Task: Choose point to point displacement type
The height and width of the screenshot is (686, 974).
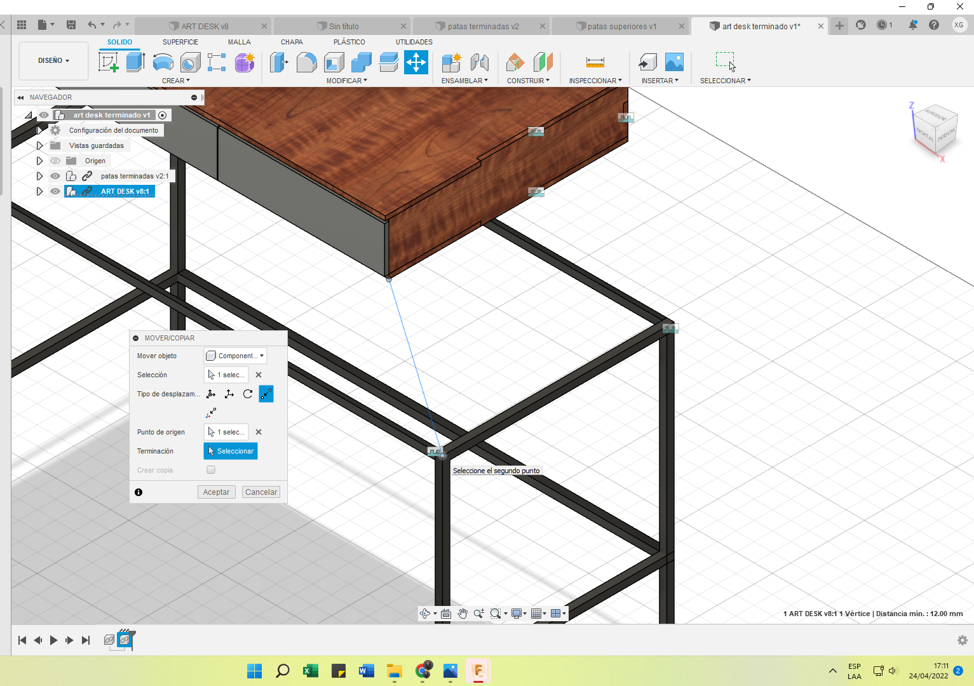Action: pyautogui.click(x=266, y=394)
